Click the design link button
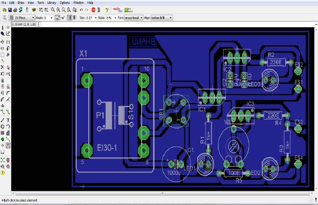The height and width of the screenshot is (205, 318). (x=116, y=9)
